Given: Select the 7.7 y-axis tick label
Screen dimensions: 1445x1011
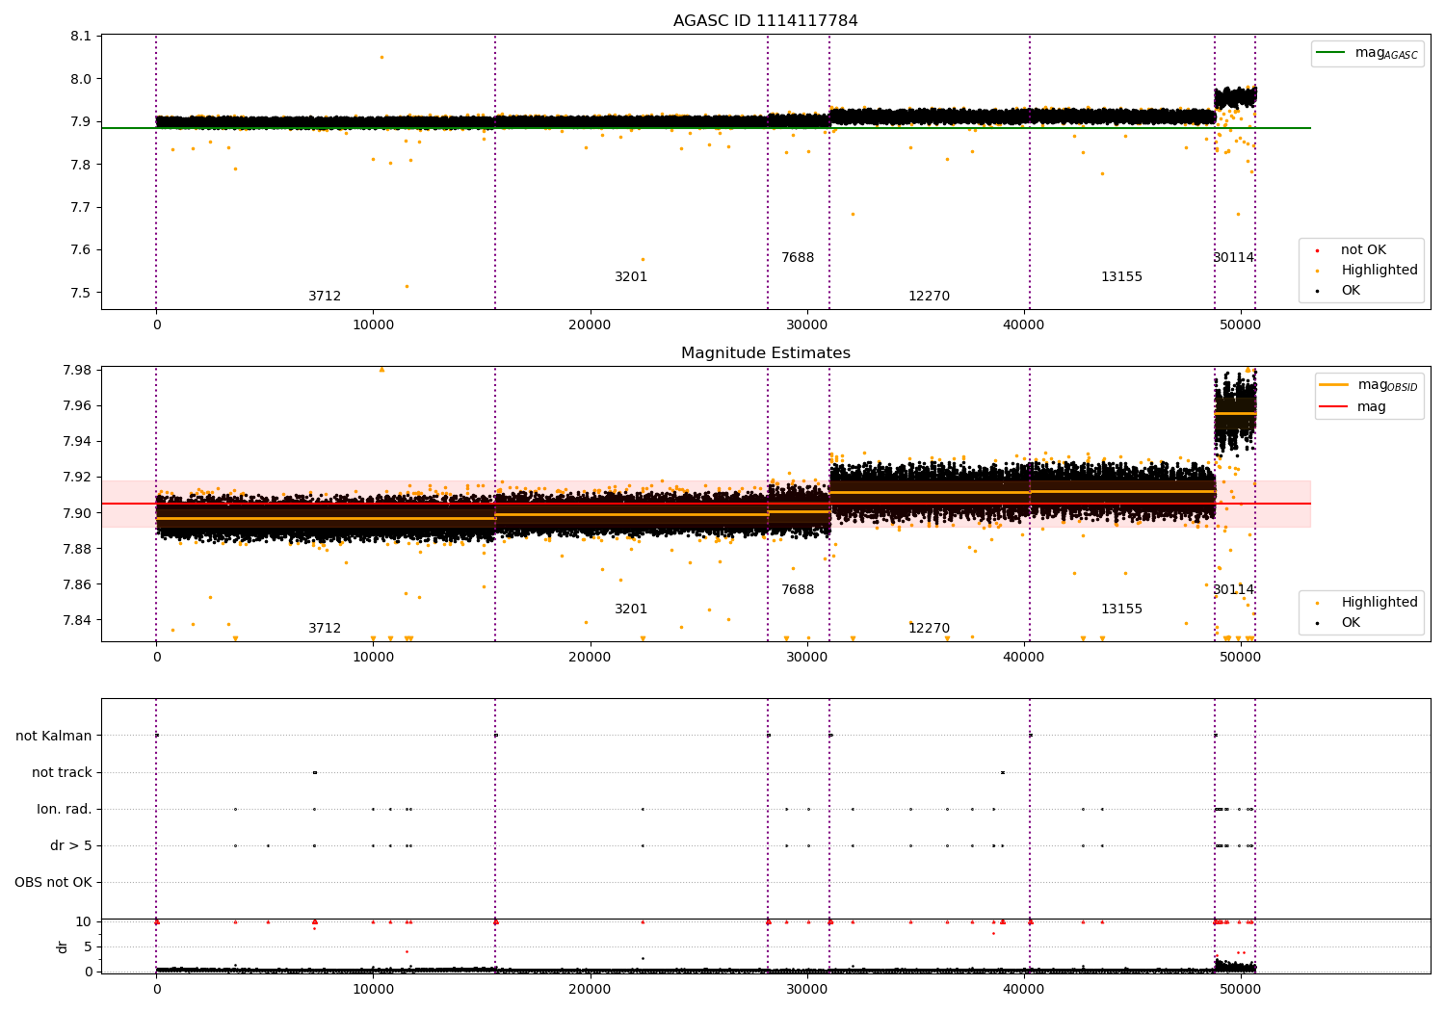Looking at the screenshot, I should 81,208.
